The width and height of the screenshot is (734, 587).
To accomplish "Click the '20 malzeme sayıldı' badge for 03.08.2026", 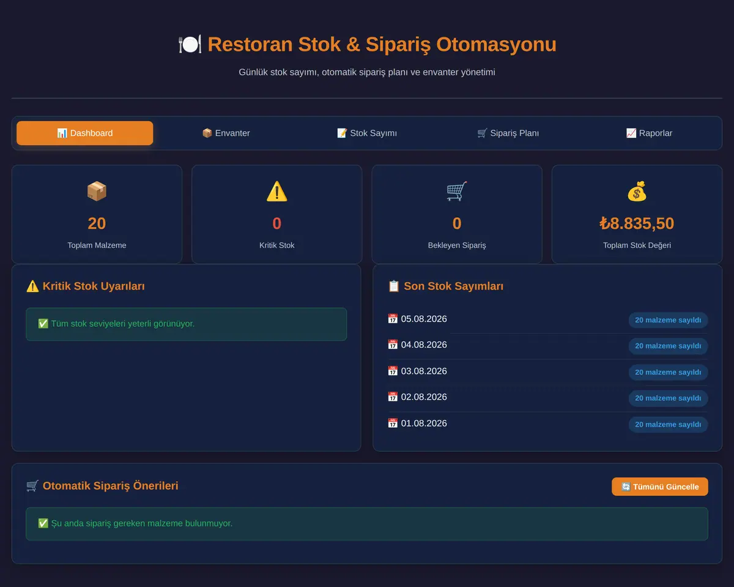I will [668, 372].
